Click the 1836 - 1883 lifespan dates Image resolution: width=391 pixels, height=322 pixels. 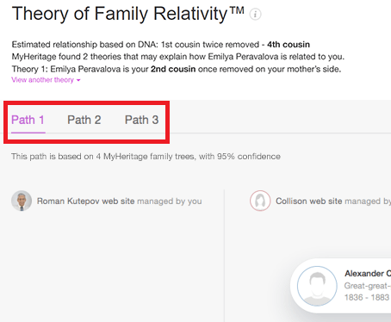tap(367, 297)
